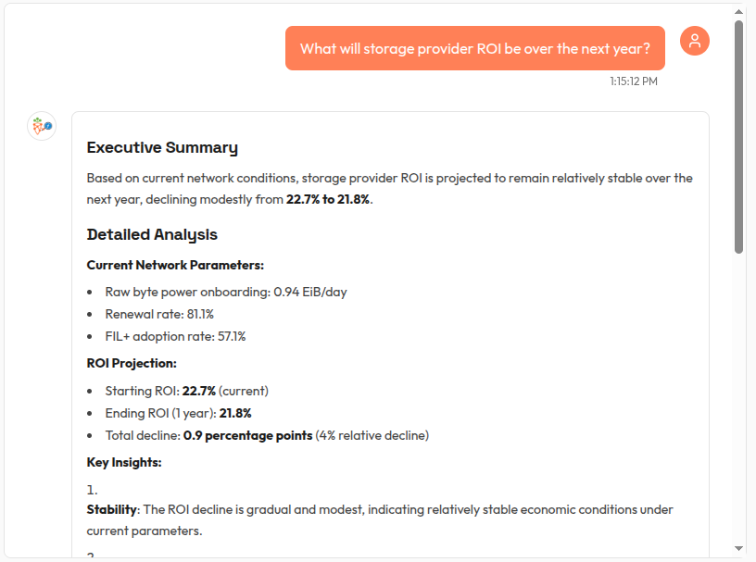This screenshot has height=562, width=756.
Task: Click the orange user avatar icon
Action: [695, 41]
